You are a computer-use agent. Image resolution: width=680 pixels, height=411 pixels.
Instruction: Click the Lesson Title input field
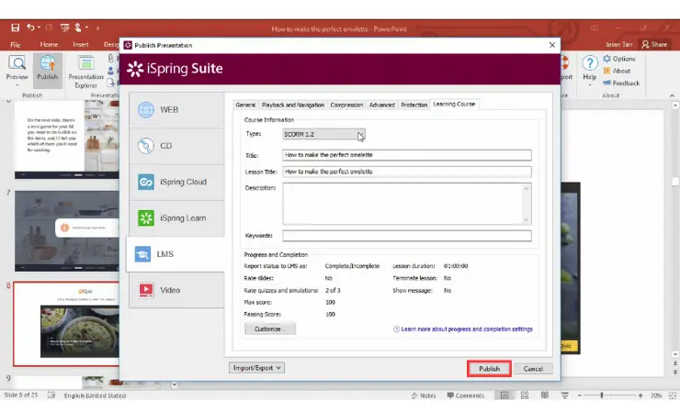[407, 172]
